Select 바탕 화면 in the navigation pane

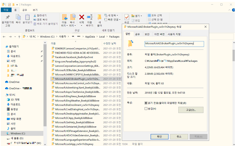(16, 119)
